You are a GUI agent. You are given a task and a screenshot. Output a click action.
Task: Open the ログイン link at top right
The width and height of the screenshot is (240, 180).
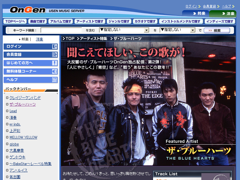click(191, 6)
